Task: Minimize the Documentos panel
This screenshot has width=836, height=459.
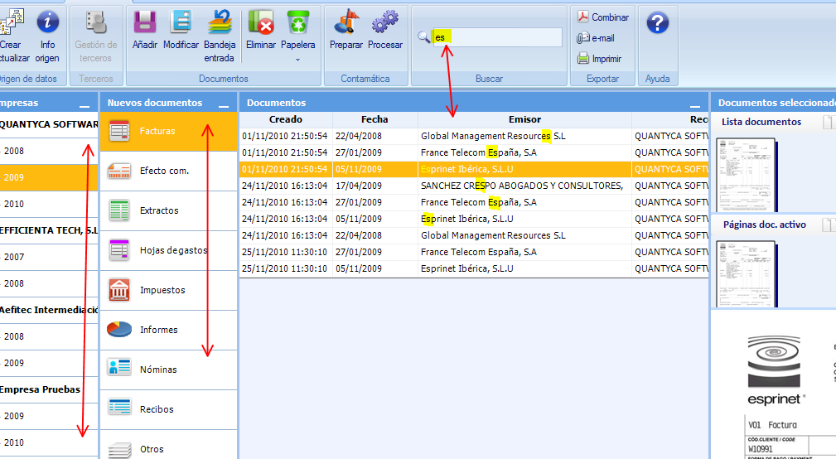Action: click(x=694, y=105)
